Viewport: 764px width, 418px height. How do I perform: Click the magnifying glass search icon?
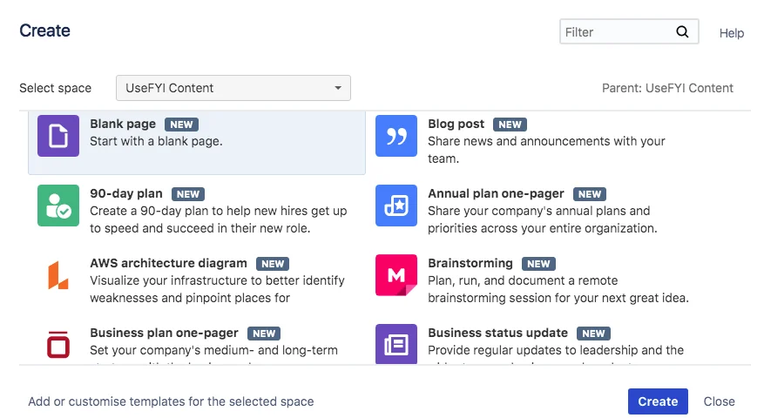pos(682,32)
